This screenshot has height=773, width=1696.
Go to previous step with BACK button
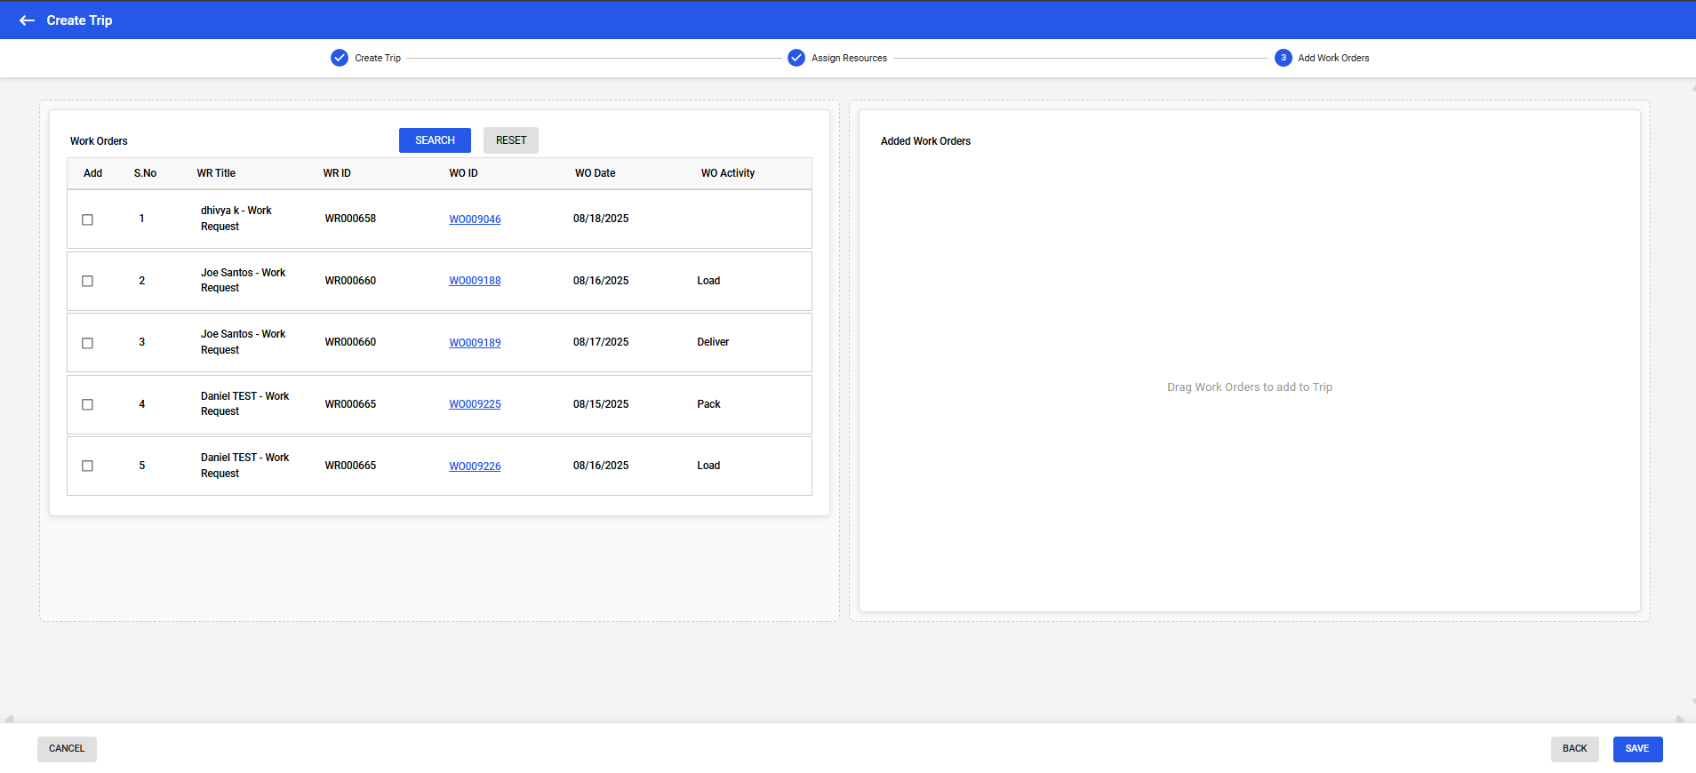tap(1574, 749)
